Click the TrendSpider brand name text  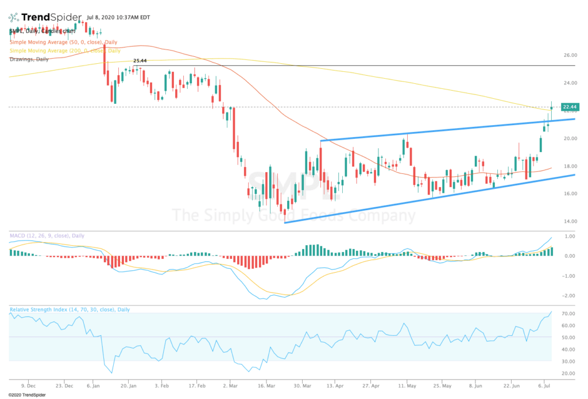[51, 17]
